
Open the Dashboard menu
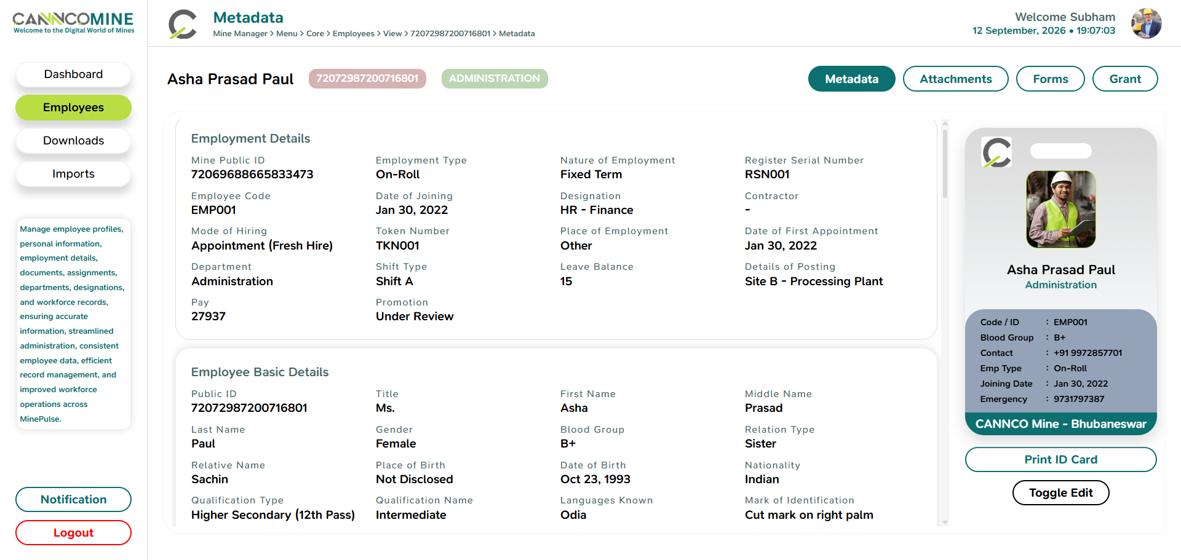[73, 74]
